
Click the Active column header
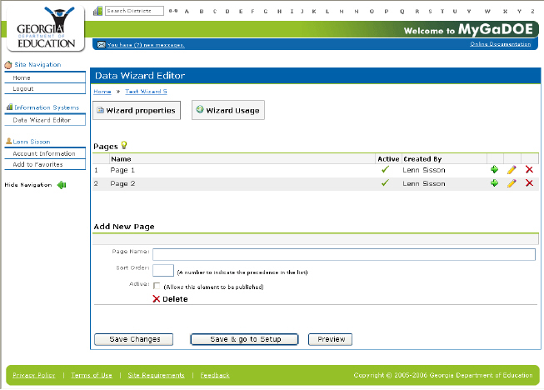(388, 159)
